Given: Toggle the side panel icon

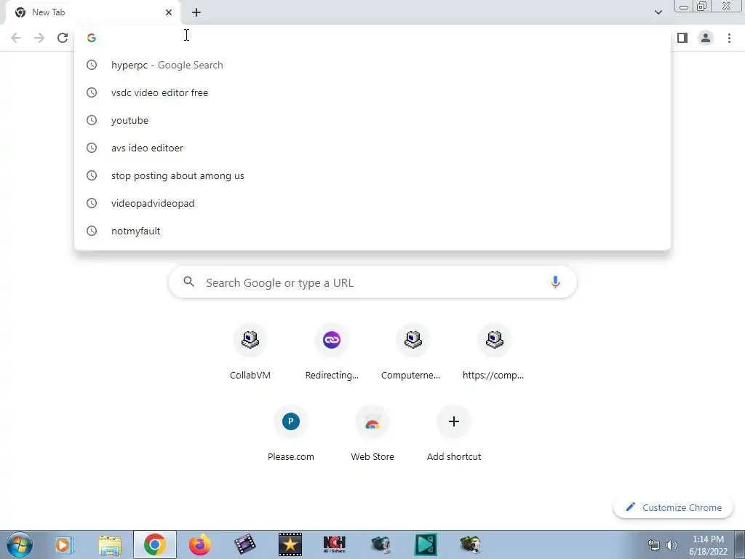Looking at the screenshot, I should [682, 38].
